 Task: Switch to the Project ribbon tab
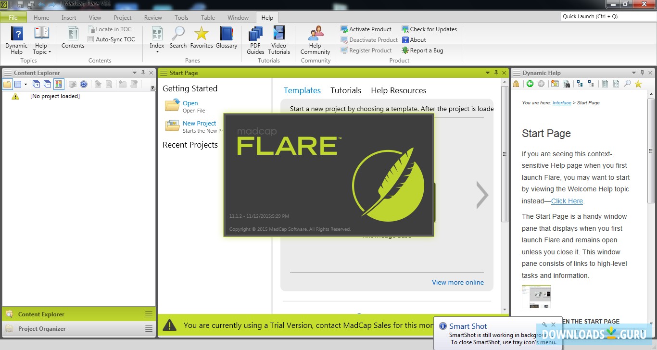point(123,18)
